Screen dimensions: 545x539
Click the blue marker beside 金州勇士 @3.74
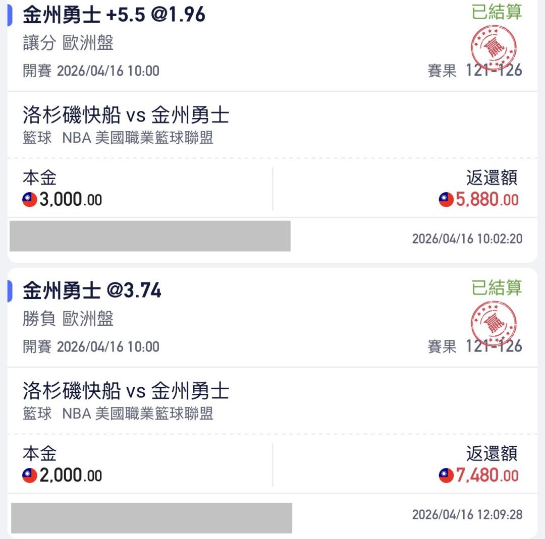(x=10, y=291)
